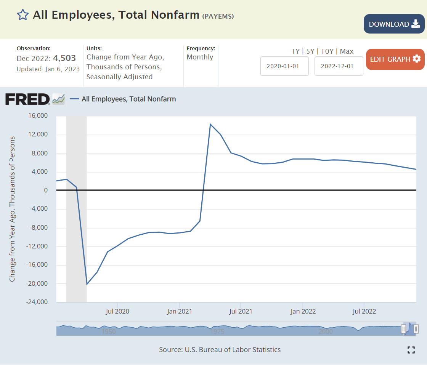Click the right handle of range slider
Image resolution: width=427 pixels, height=365 pixels.
pyautogui.click(x=416, y=329)
